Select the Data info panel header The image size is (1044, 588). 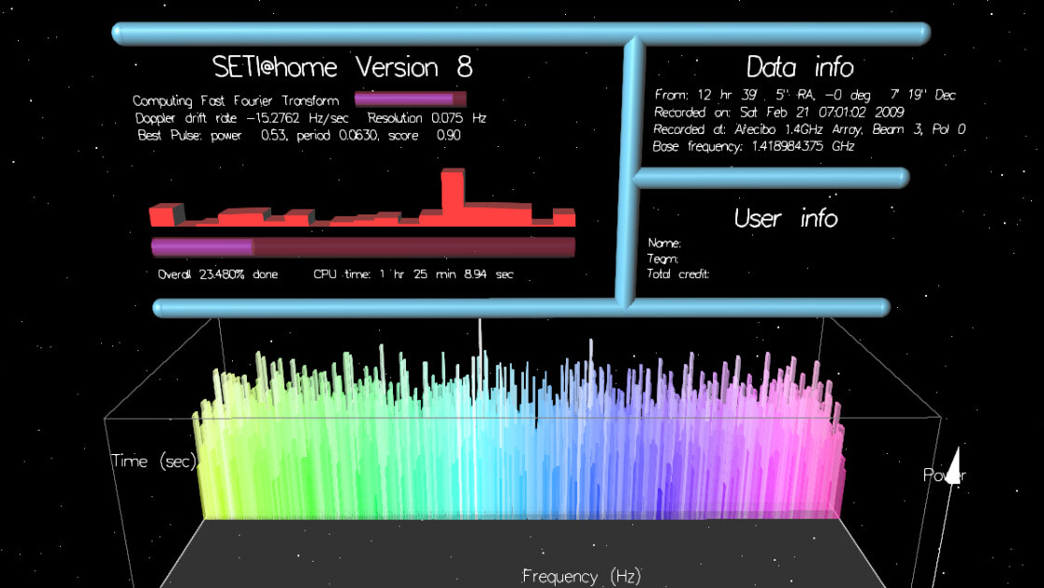[800, 67]
